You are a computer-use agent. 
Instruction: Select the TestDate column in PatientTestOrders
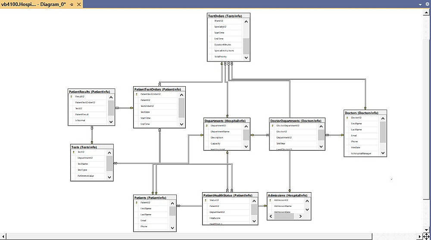156,112
